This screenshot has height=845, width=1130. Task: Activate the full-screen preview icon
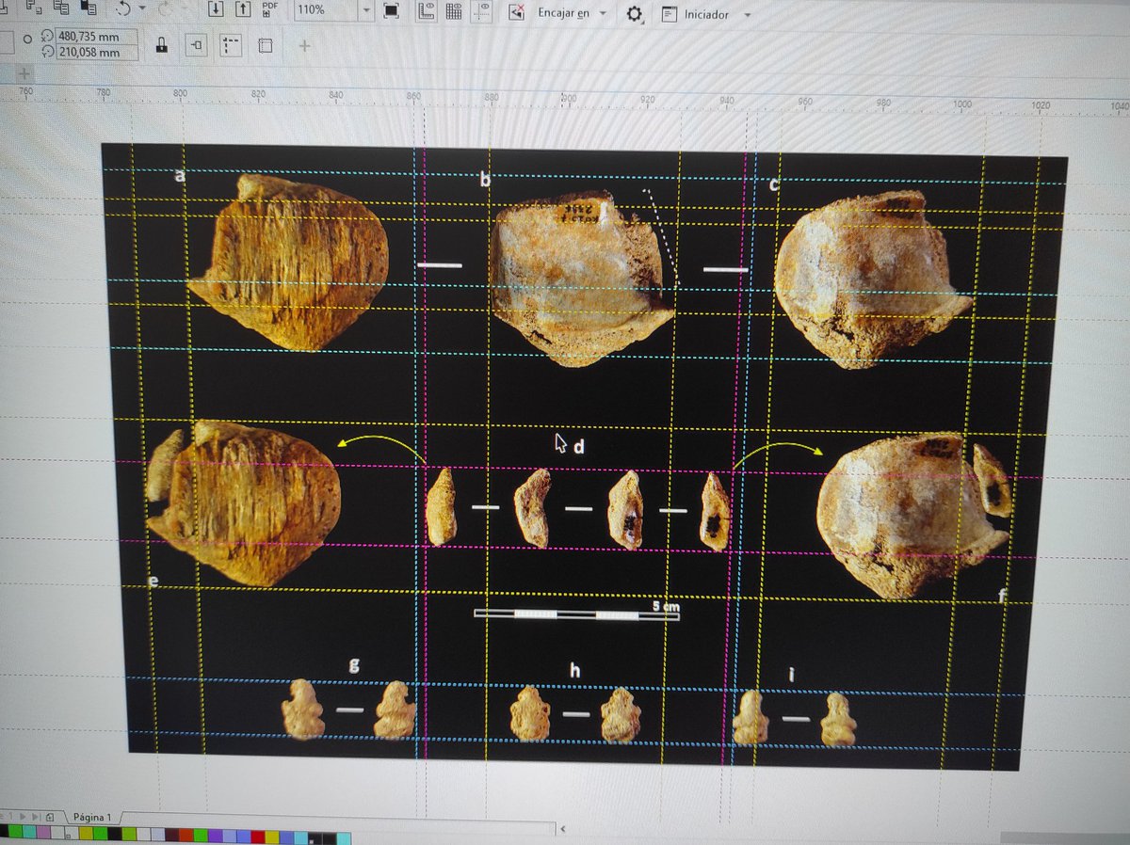pos(391,13)
